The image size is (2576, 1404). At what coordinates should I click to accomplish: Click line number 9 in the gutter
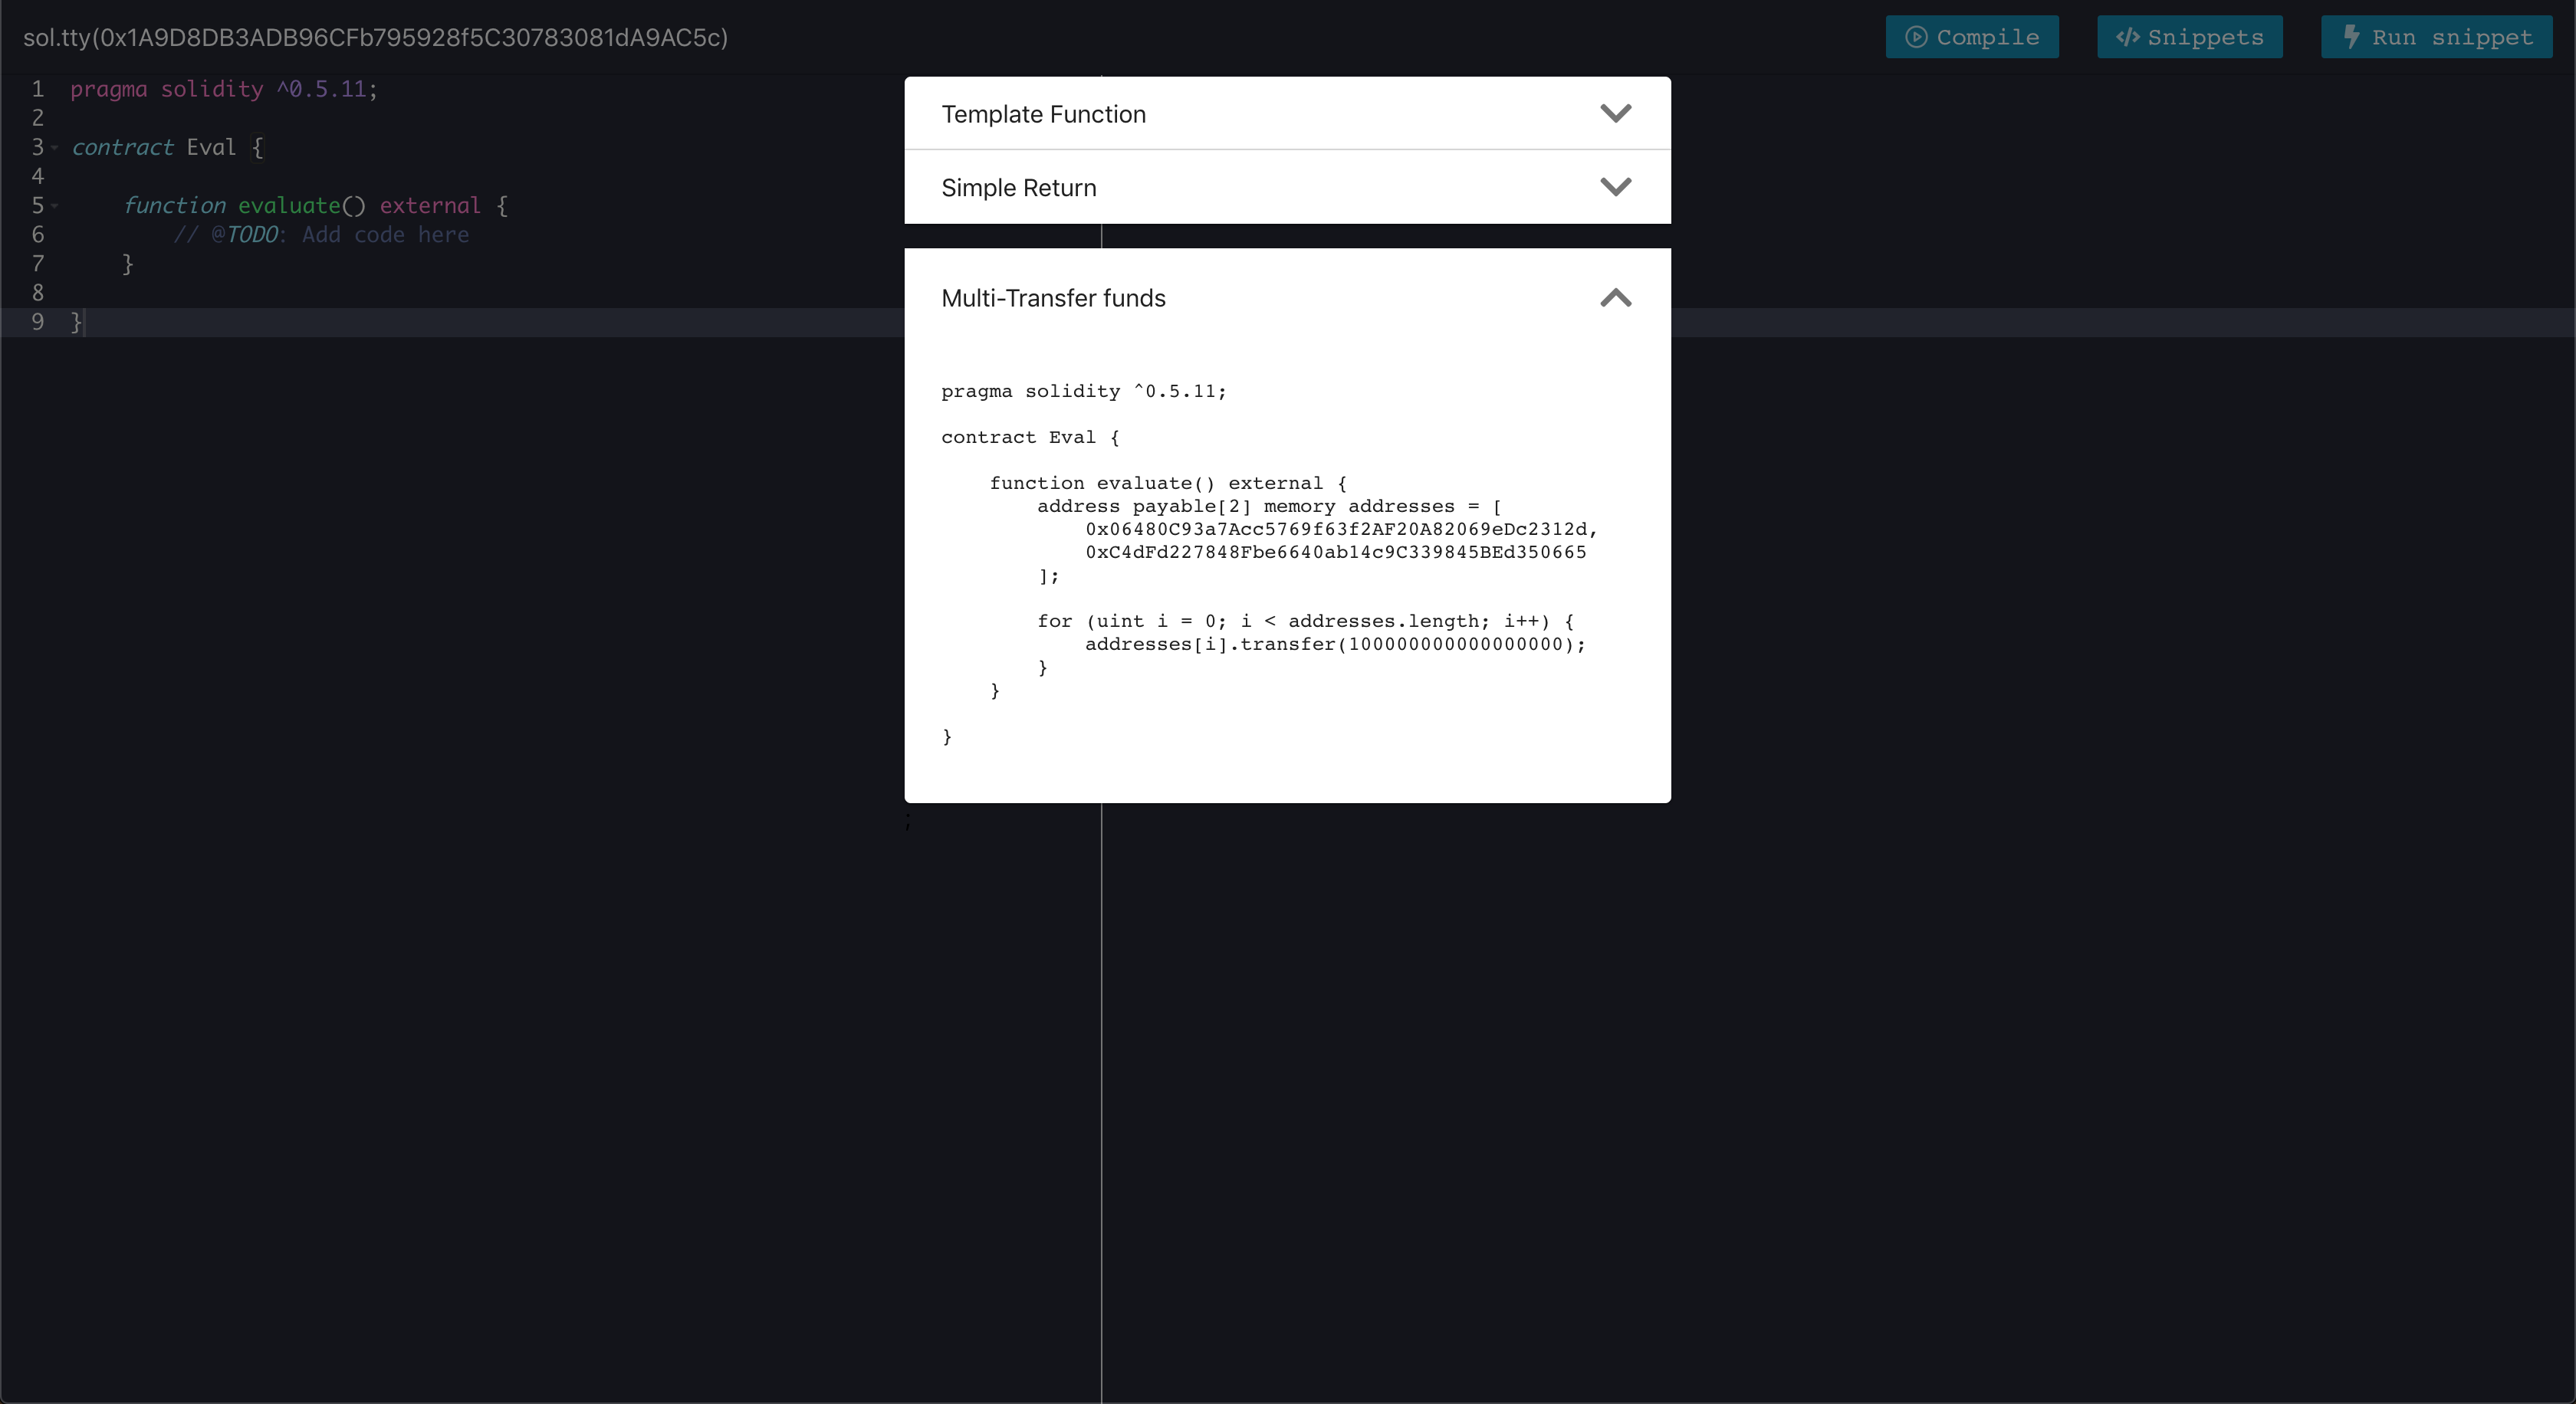37,322
